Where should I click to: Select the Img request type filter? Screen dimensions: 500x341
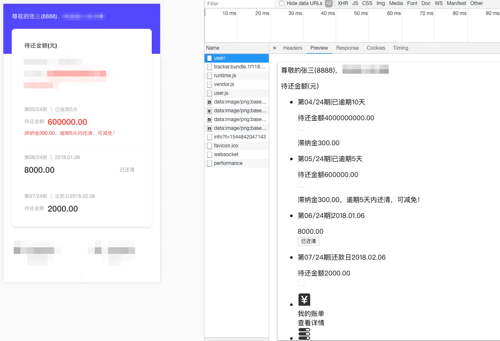[380, 3]
